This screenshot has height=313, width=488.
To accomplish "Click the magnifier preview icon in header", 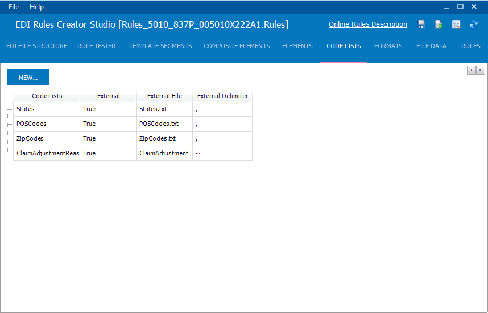I will 456,24.
